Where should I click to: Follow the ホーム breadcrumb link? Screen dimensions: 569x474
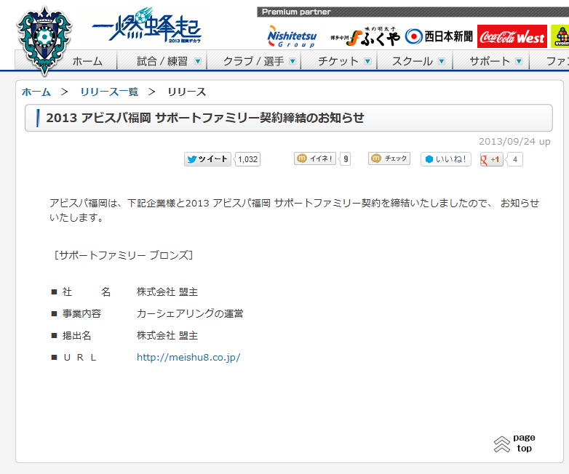[36, 92]
